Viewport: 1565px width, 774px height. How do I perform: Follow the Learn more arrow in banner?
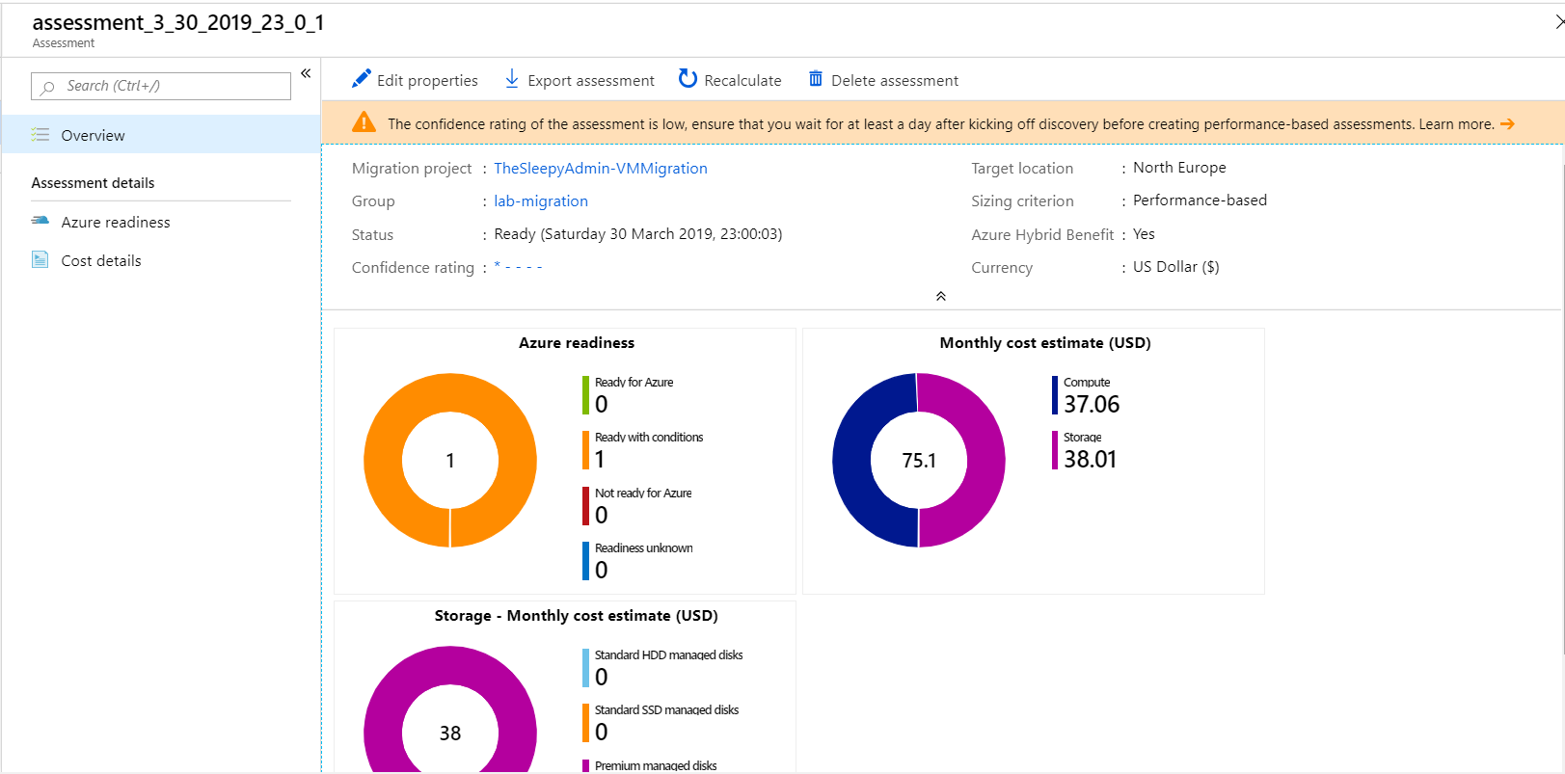1507,124
